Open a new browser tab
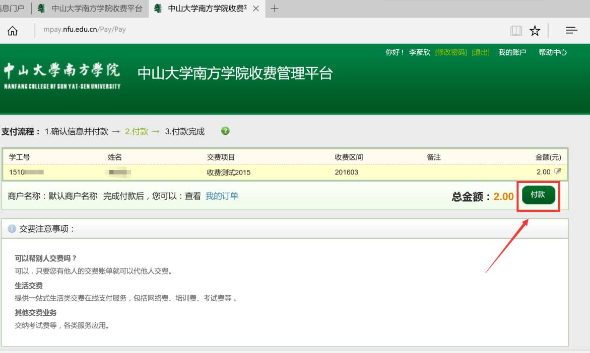 (275, 8)
